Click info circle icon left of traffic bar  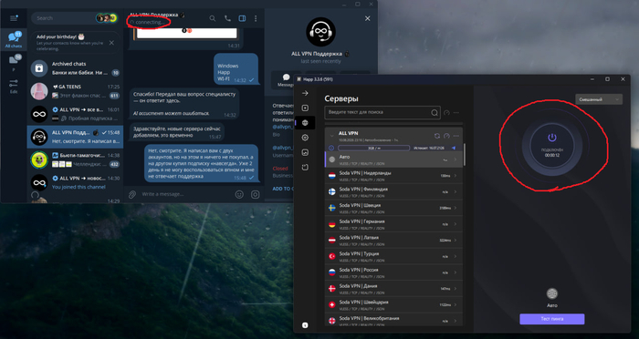[x=331, y=149]
